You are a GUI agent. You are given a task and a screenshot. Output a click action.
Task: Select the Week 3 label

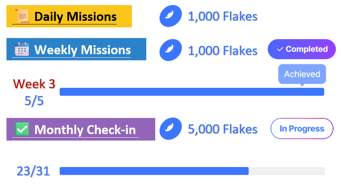(x=34, y=84)
